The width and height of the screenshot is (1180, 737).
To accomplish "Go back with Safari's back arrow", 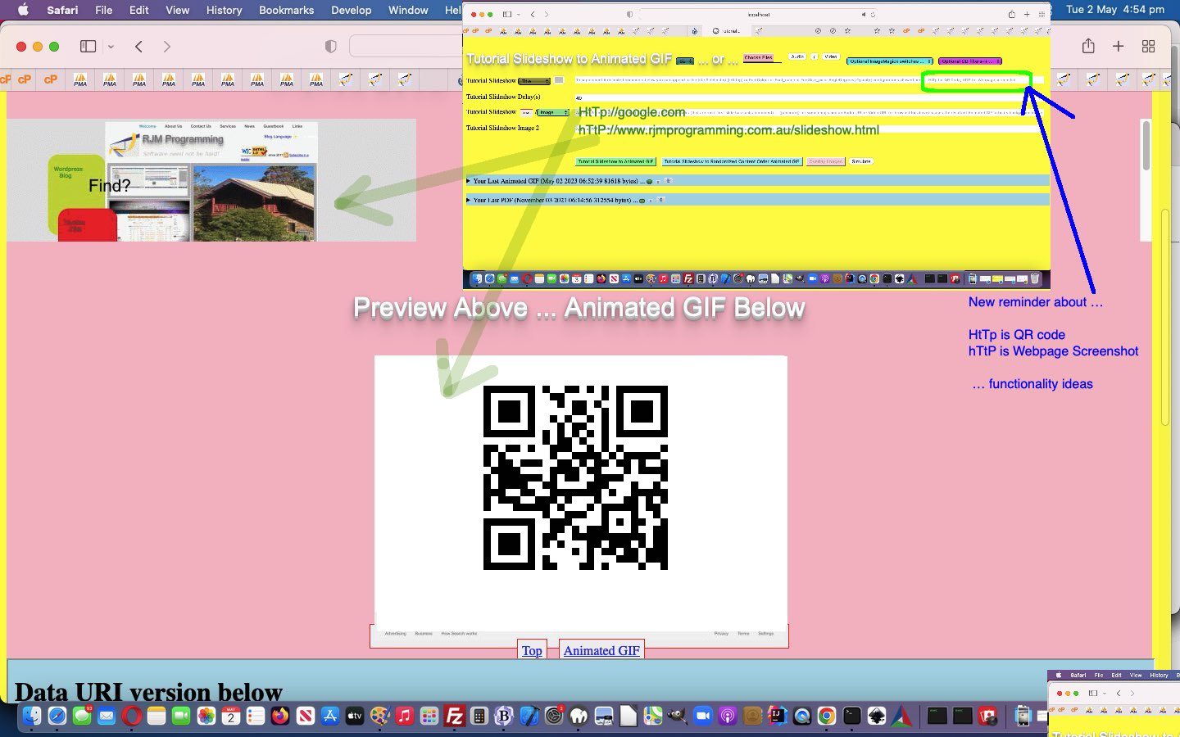I will (x=139, y=47).
